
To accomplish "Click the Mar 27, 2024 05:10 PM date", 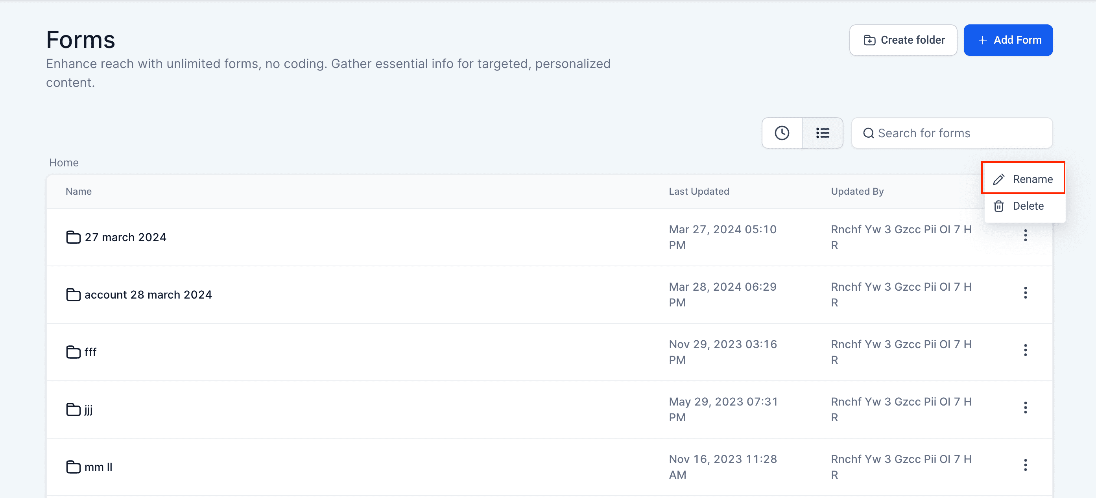I will coord(723,237).
